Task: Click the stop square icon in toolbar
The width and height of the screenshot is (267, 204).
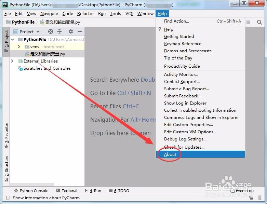Action: [x=248, y=22]
